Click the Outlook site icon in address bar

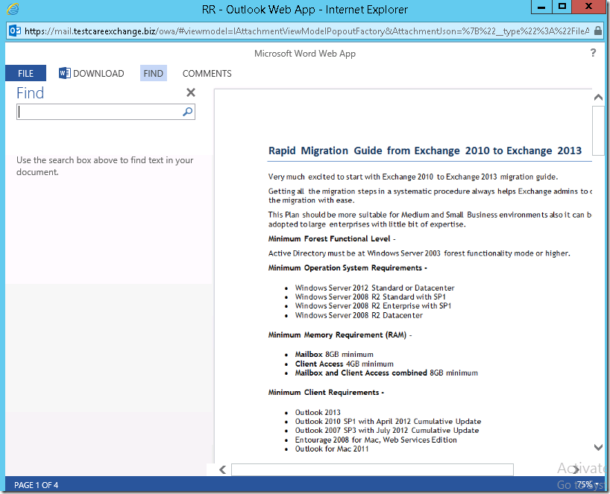point(14,31)
